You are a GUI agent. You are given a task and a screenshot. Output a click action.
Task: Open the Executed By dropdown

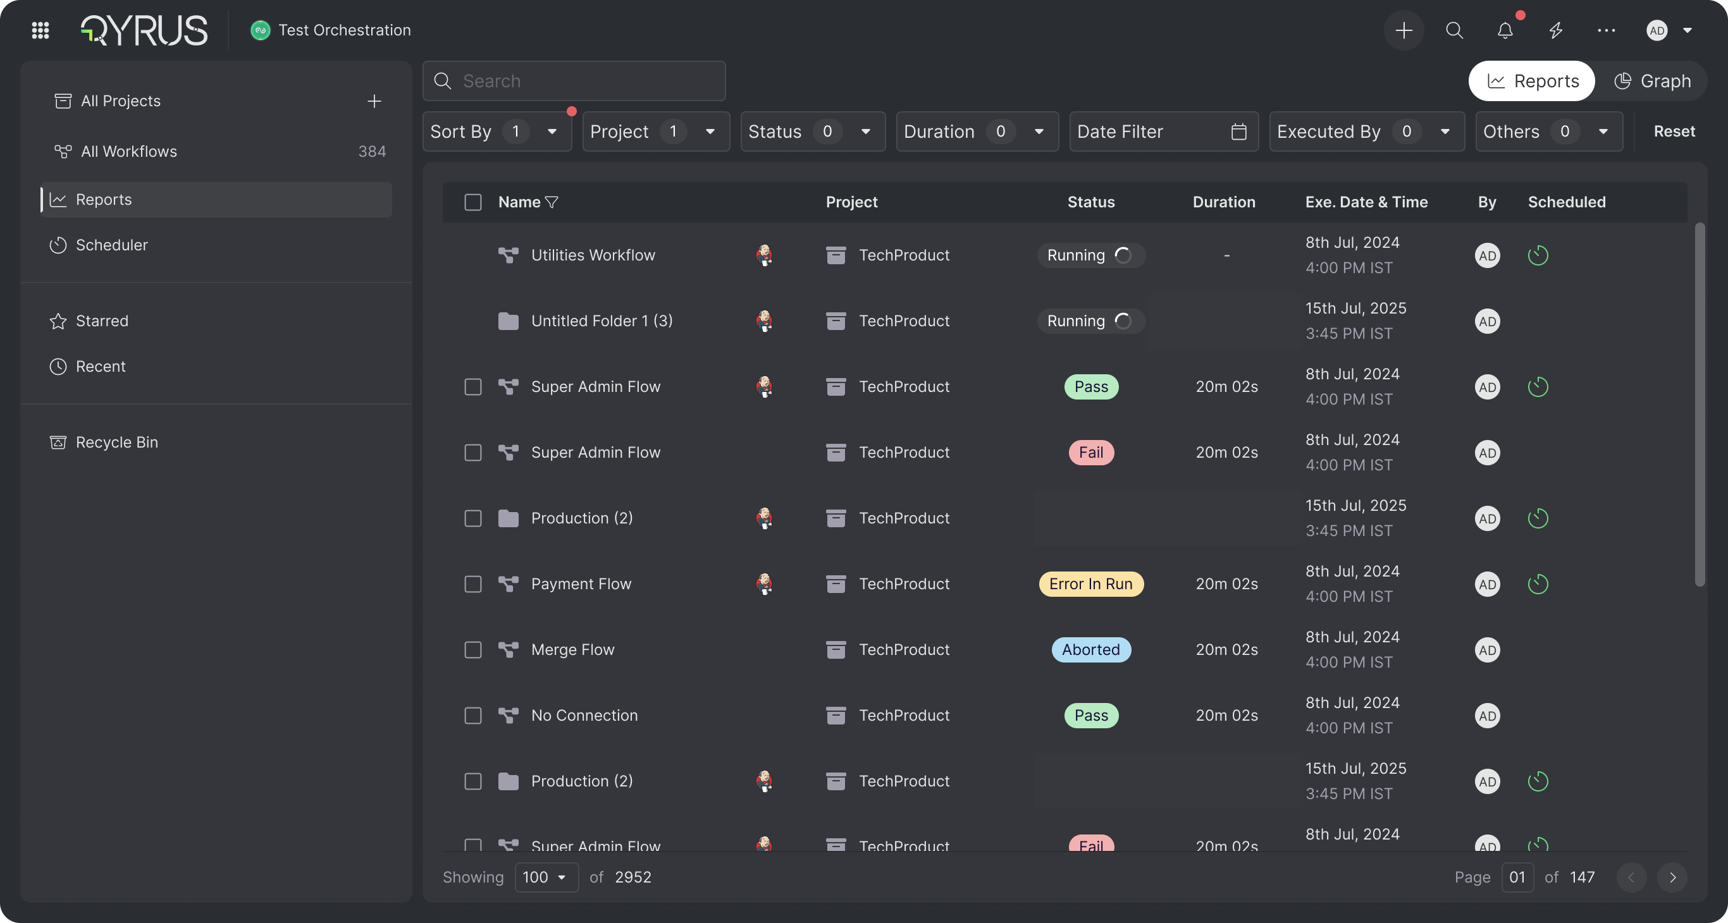point(1366,131)
